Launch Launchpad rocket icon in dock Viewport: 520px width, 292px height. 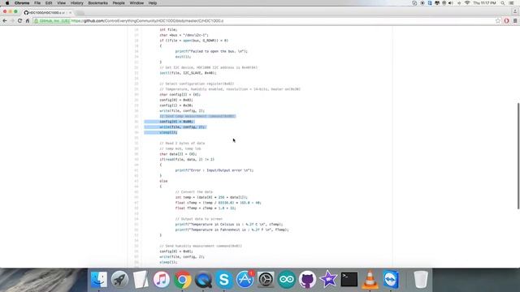tap(119, 279)
